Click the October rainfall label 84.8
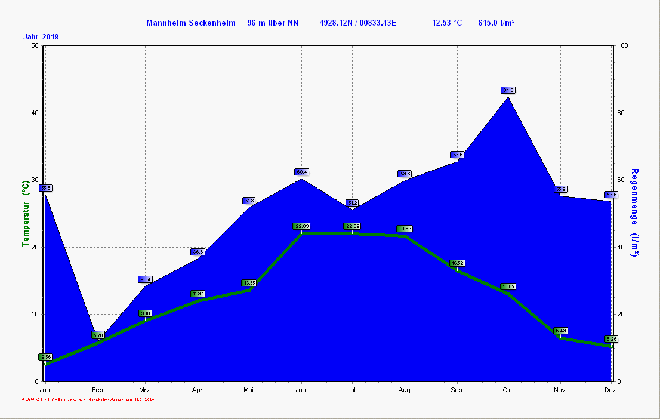 508,90
